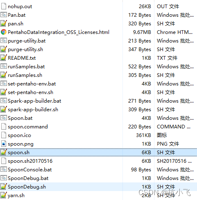
Task: Click the pan.sh script icon
Action: coord(4,23)
